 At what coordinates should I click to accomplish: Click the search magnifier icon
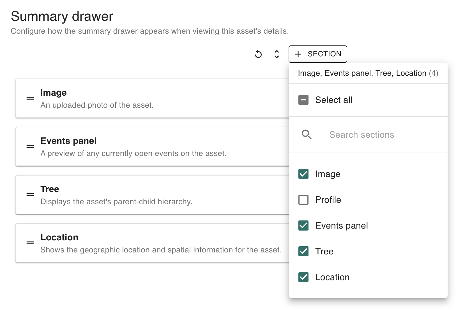306,135
